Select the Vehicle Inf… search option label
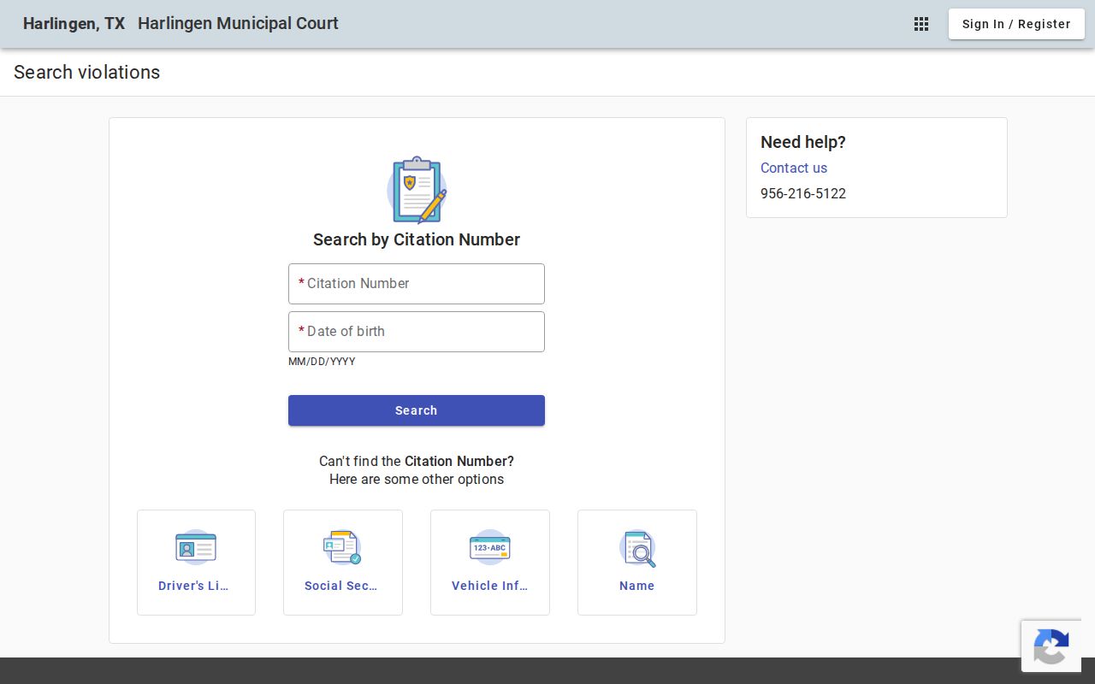Screen dimensions: 1095x684 click(489, 586)
